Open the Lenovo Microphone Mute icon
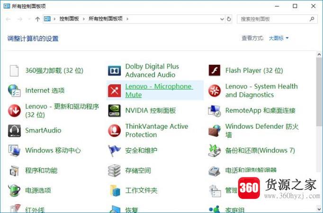Image resolution: width=323 pixels, height=213 pixels. (114, 90)
